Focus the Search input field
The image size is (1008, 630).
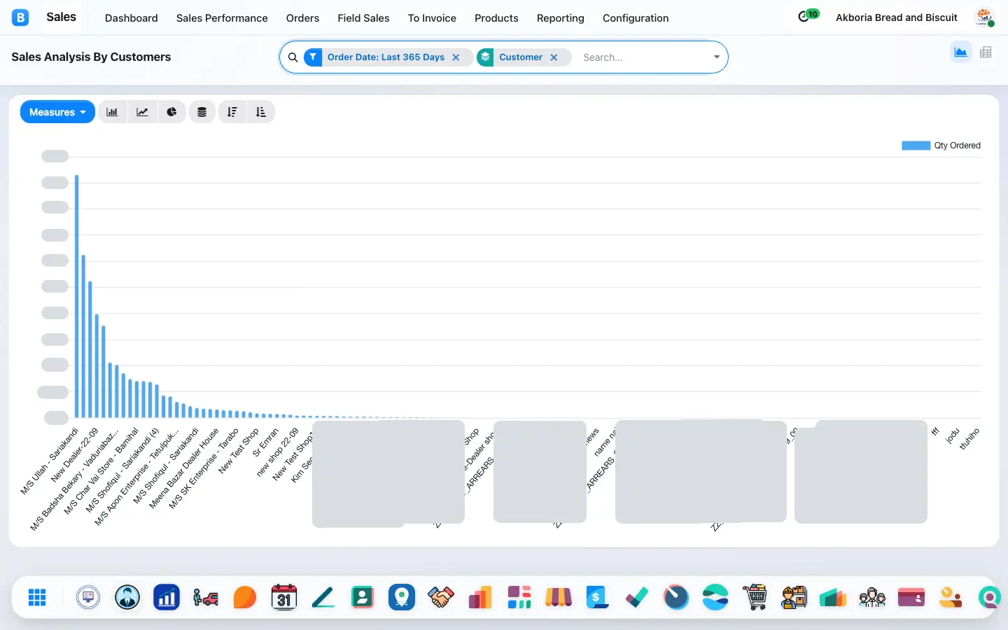pos(644,57)
